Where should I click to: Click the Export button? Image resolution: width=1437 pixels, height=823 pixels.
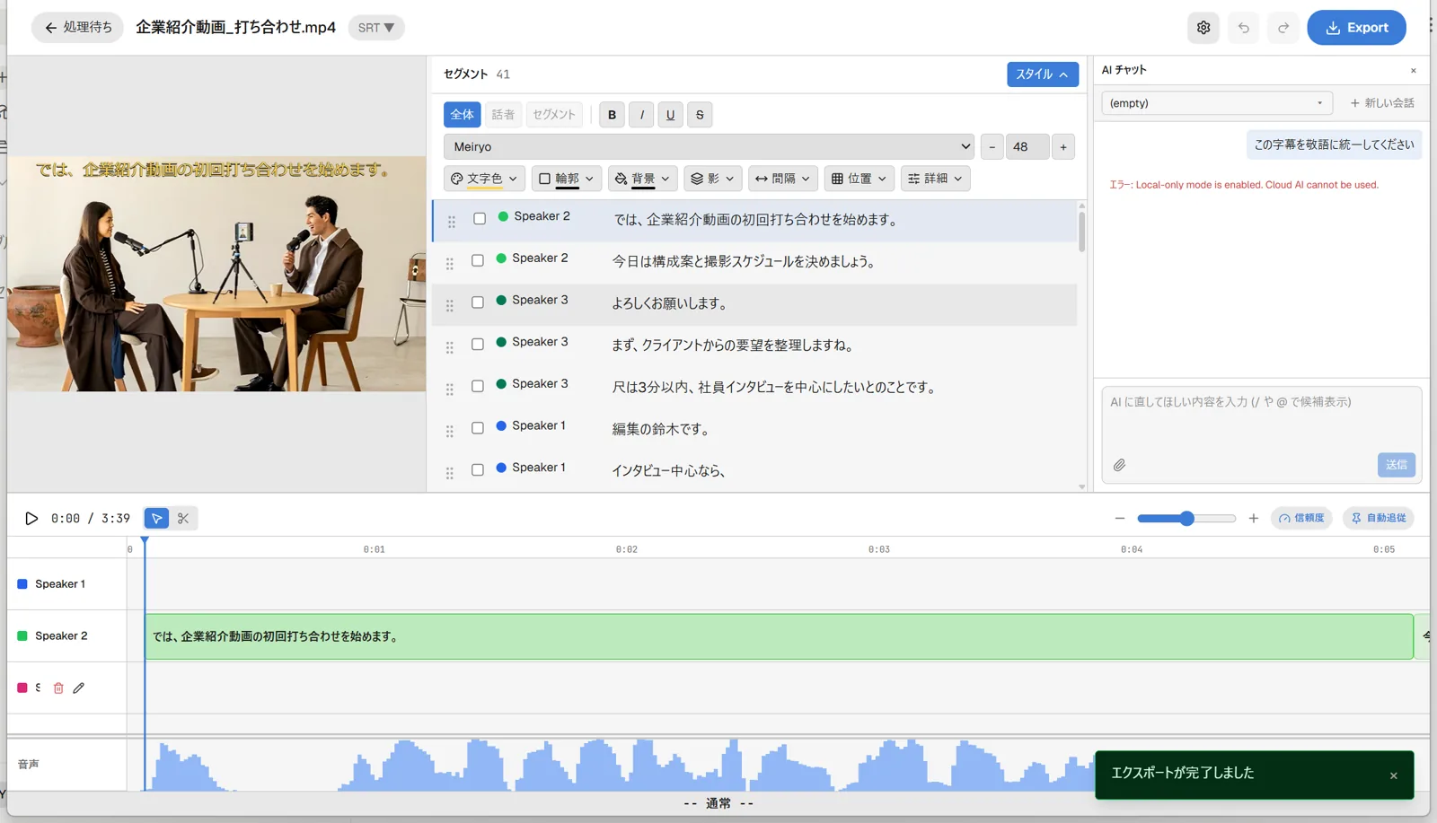[x=1356, y=28]
